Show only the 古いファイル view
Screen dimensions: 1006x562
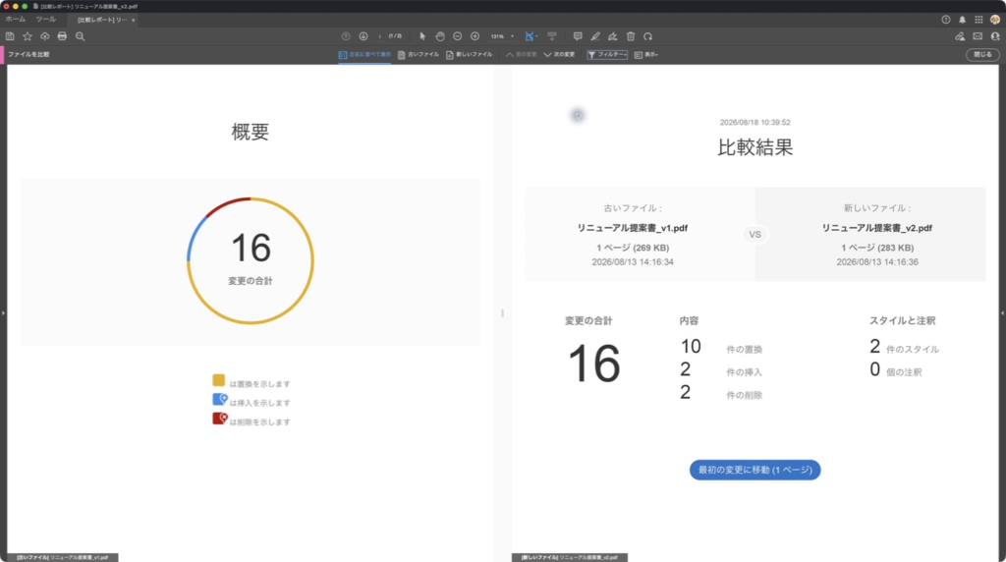(x=419, y=55)
